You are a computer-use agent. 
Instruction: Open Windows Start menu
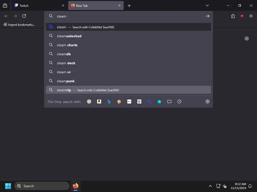click(8, 186)
